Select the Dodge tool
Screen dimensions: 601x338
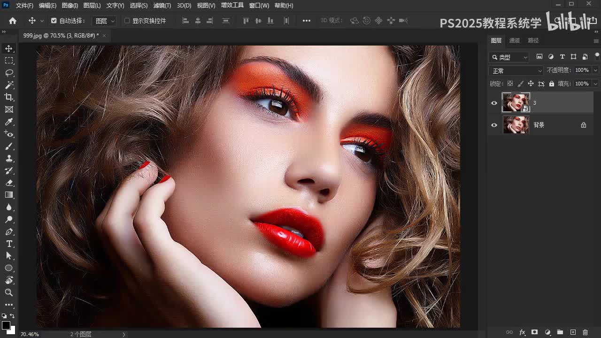[x=9, y=219]
